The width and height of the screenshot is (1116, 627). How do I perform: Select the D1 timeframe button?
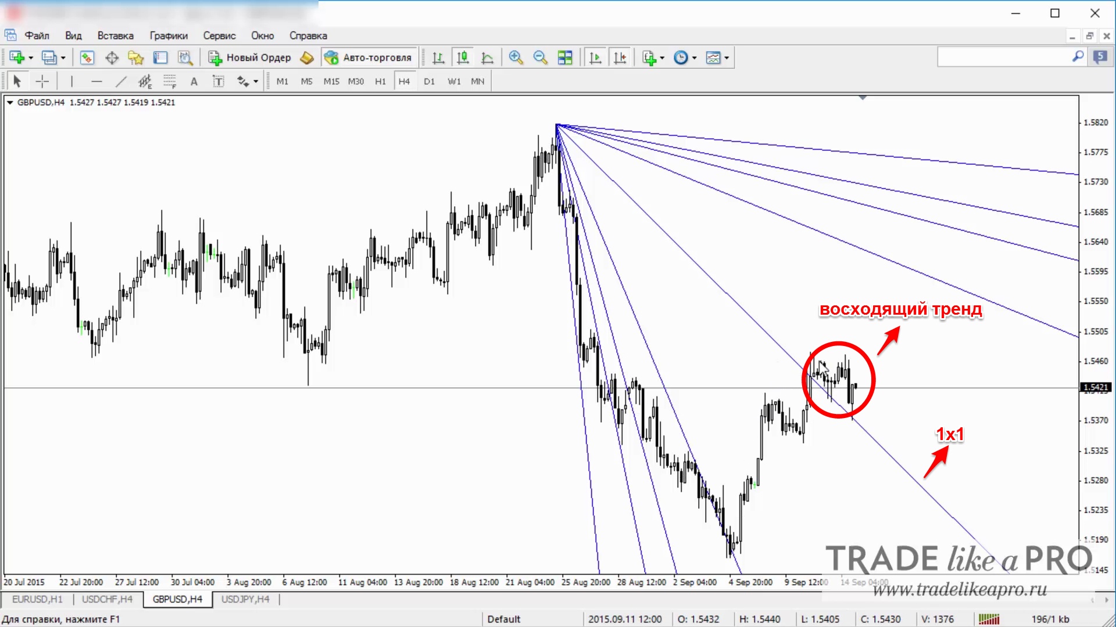[x=429, y=81]
